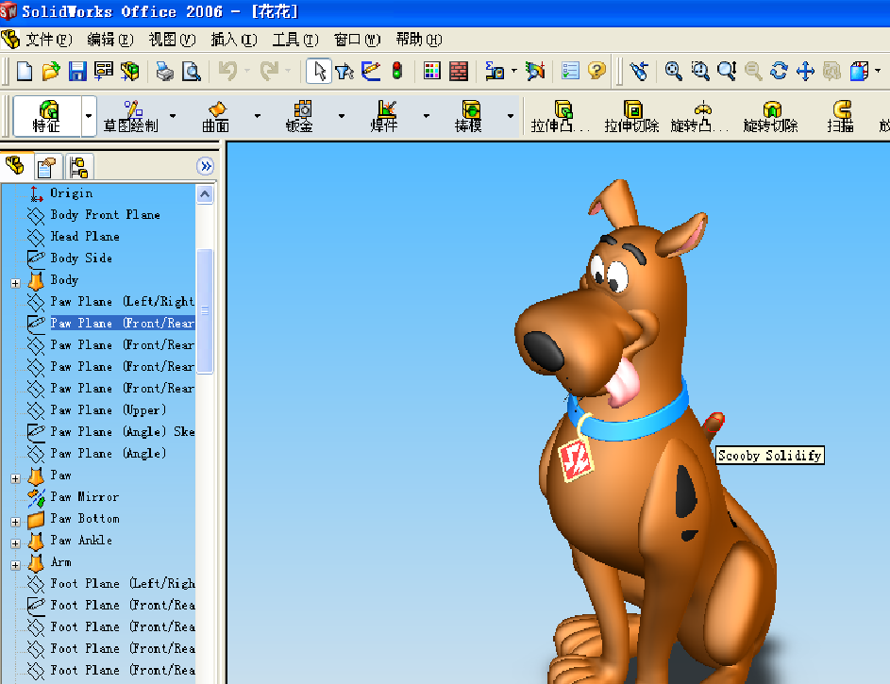Open dropdown arrow next to 焊件
This screenshot has height=684, width=890.
tap(426, 116)
